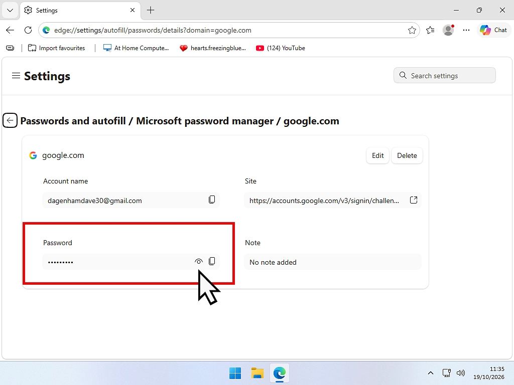Show hidden system tray icons

tap(431, 373)
